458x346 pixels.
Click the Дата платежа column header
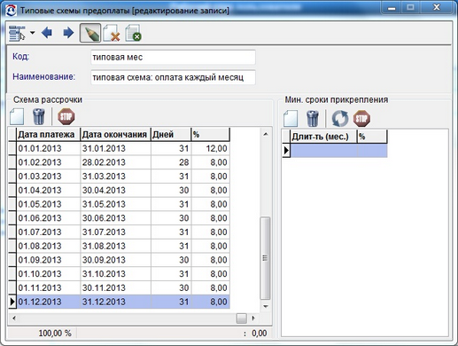tap(49, 135)
